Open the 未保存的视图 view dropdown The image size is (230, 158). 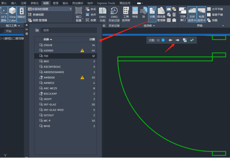[x=50, y=9]
